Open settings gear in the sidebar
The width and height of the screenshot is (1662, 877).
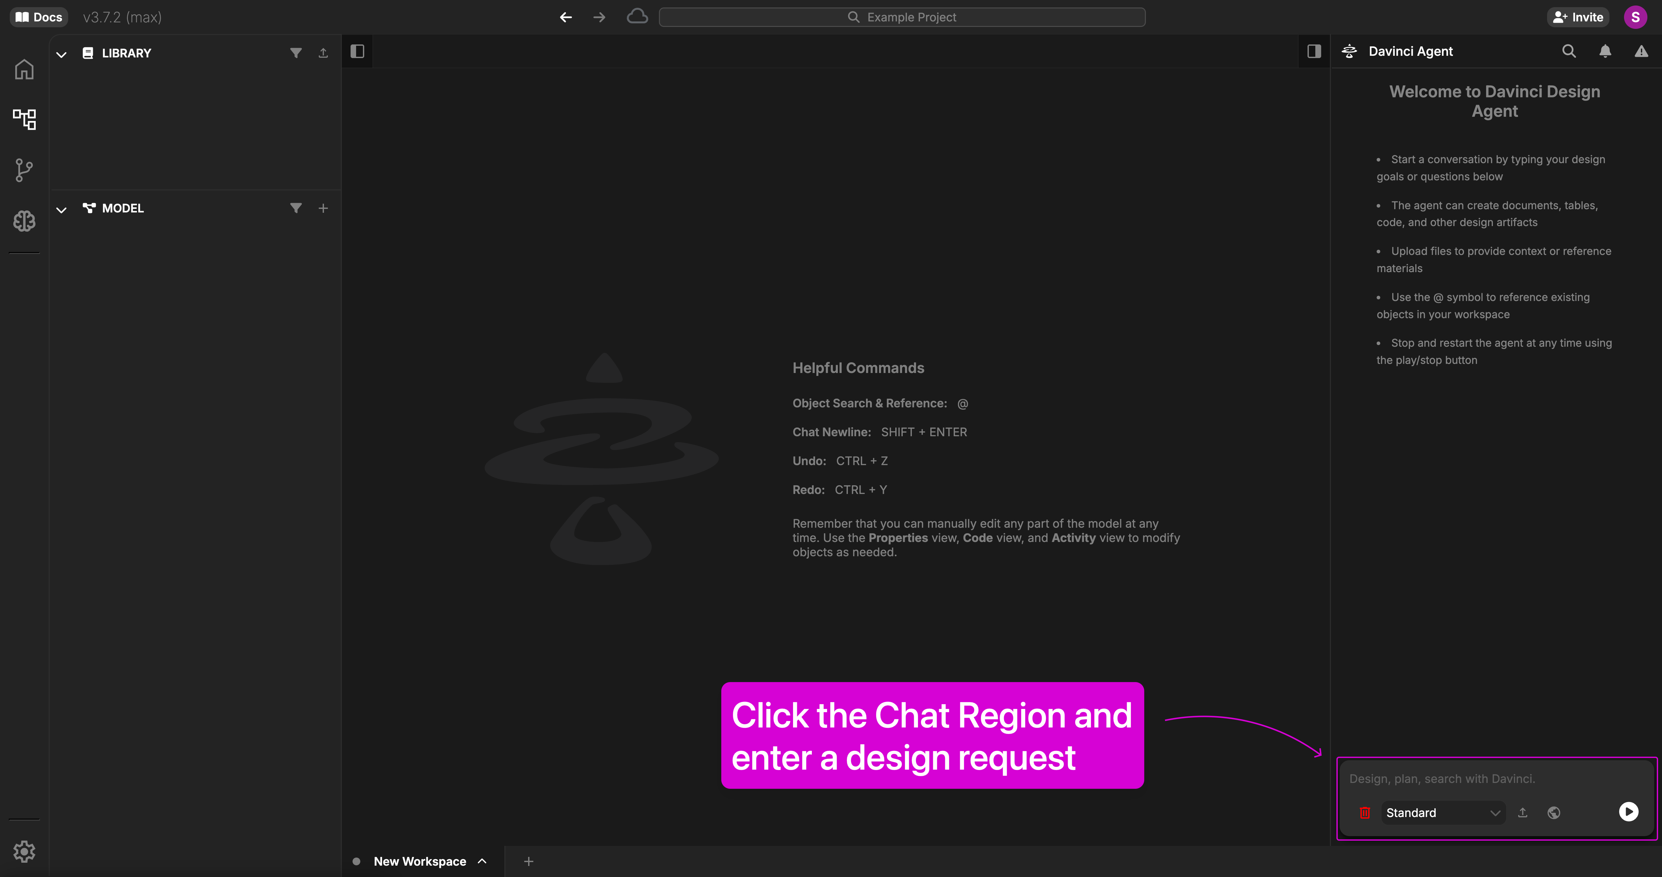point(24,851)
